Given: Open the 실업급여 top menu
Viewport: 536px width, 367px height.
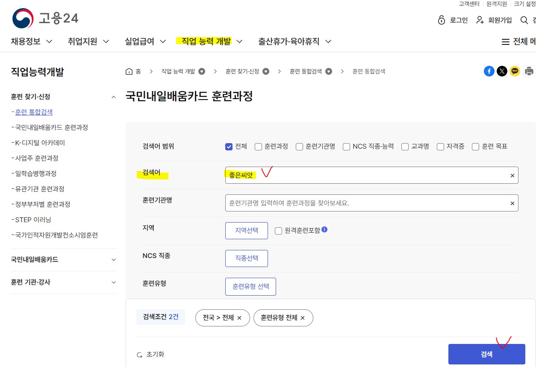Looking at the screenshot, I should point(145,41).
